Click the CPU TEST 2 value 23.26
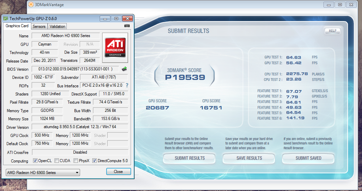 pos(294,79)
